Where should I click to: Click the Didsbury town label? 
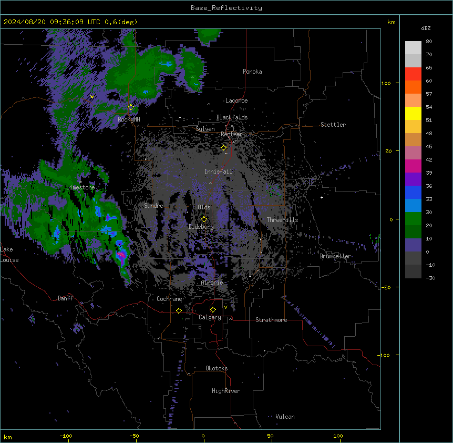click(201, 227)
